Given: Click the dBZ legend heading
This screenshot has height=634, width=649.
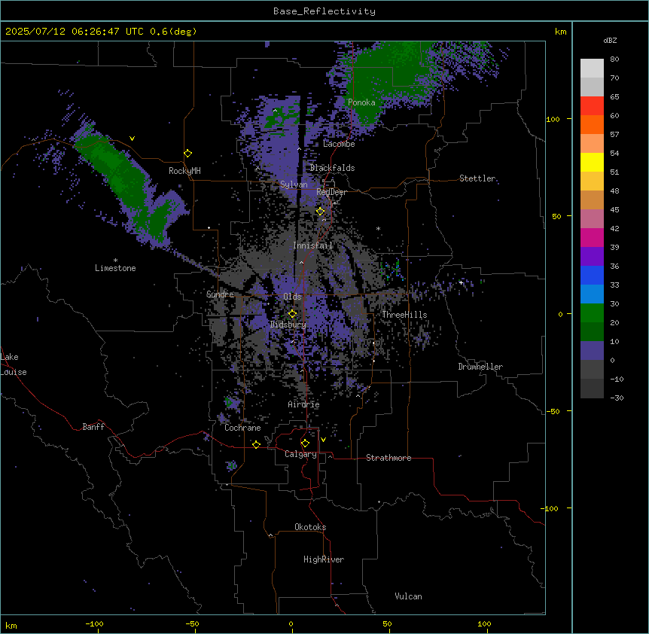Looking at the screenshot, I should [x=610, y=40].
